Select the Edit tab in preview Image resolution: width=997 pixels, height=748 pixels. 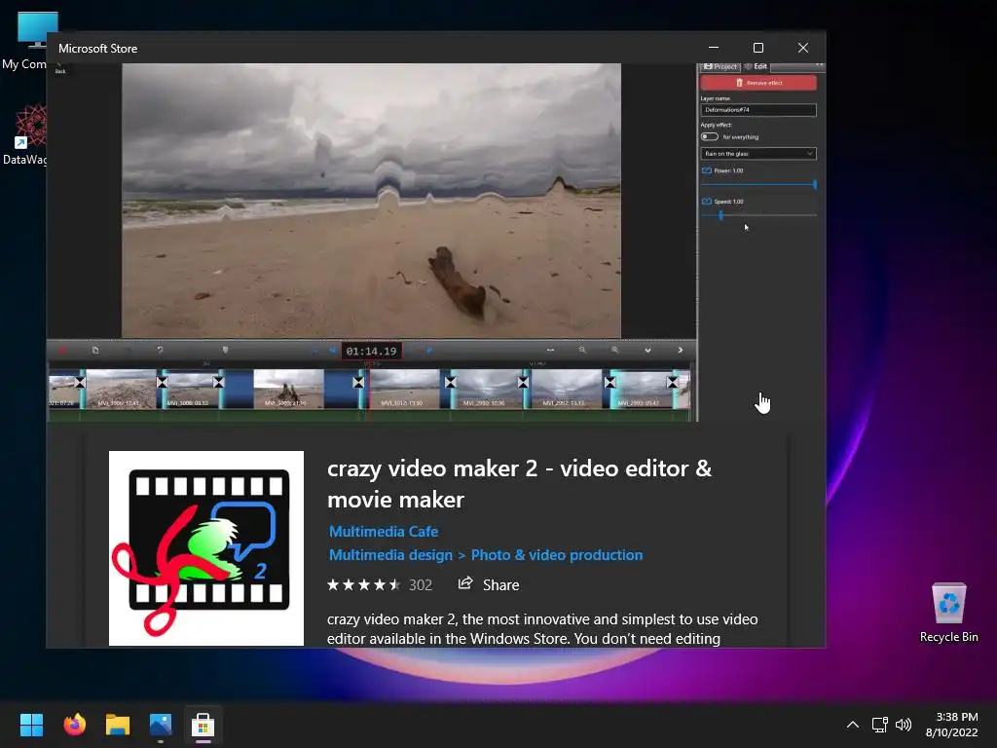[x=756, y=67]
